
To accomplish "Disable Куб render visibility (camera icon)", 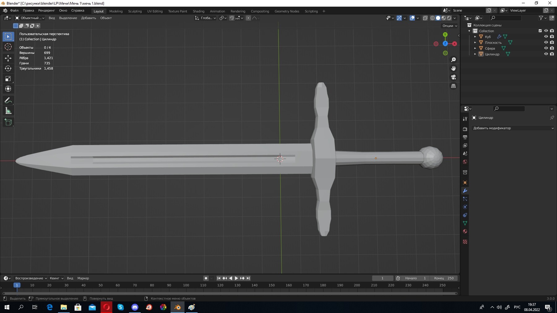I will point(552,36).
